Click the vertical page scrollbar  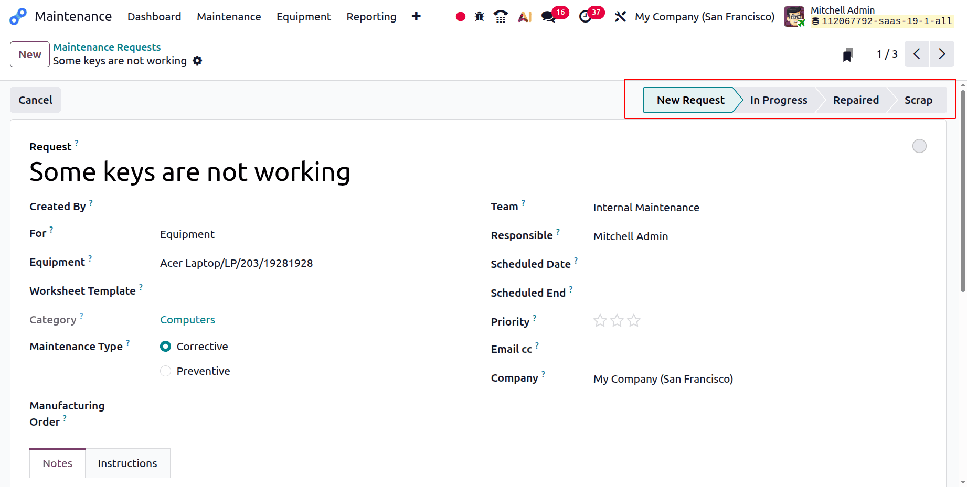(x=963, y=191)
